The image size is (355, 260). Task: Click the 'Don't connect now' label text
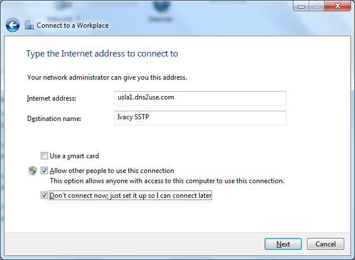[x=131, y=196]
